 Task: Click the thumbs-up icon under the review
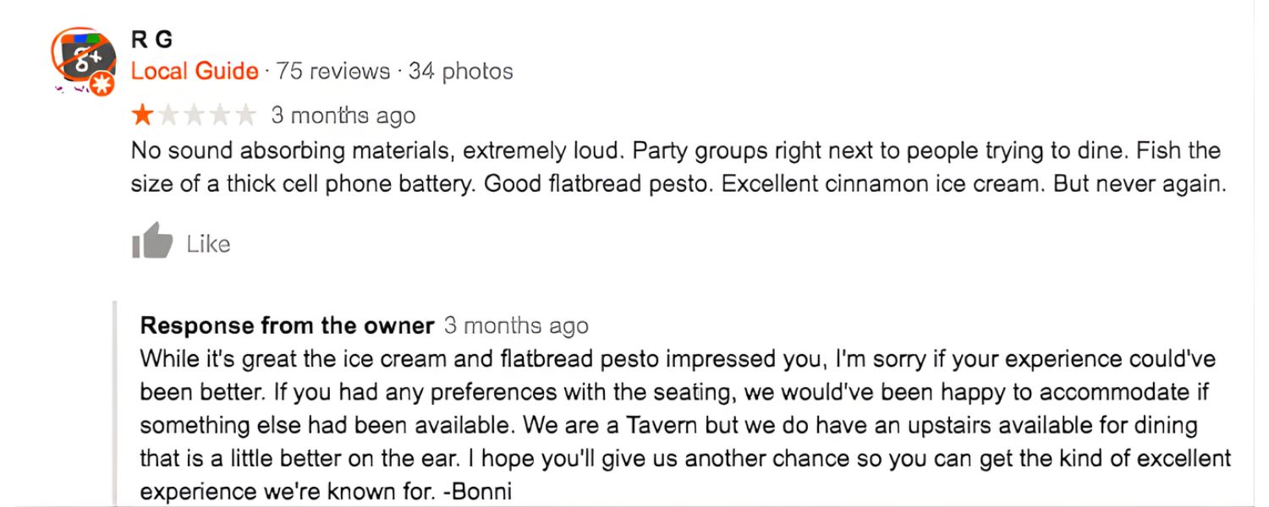pyautogui.click(x=152, y=241)
